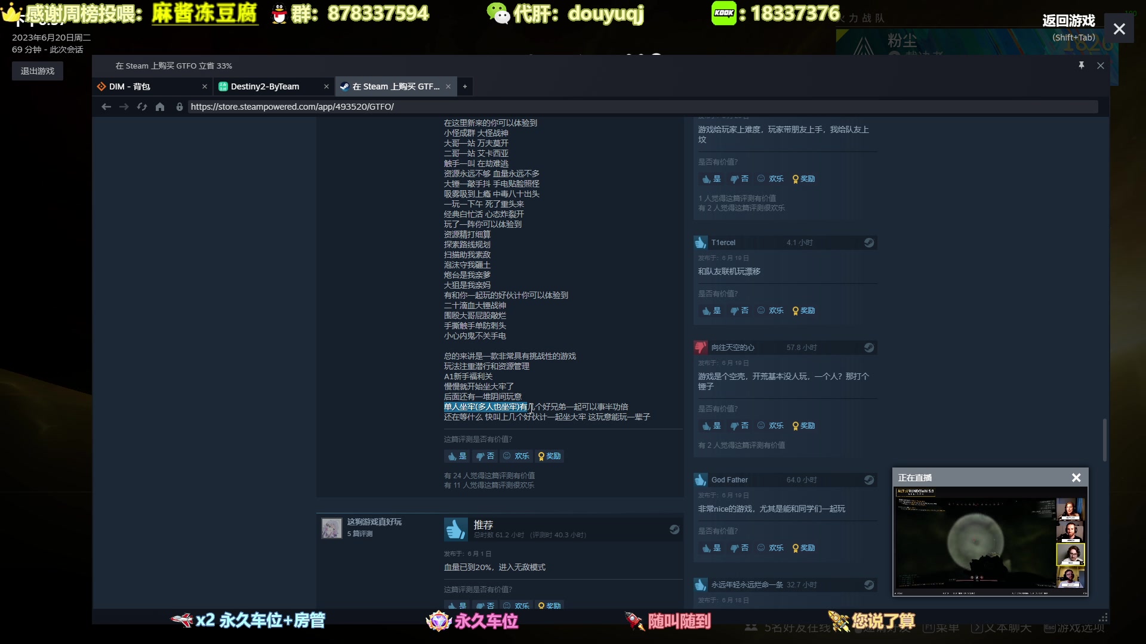The width and height of the screenshot is (1146, 644).
Task: Vote 是 on God Father's review
Action: click(x=711, y=548)
